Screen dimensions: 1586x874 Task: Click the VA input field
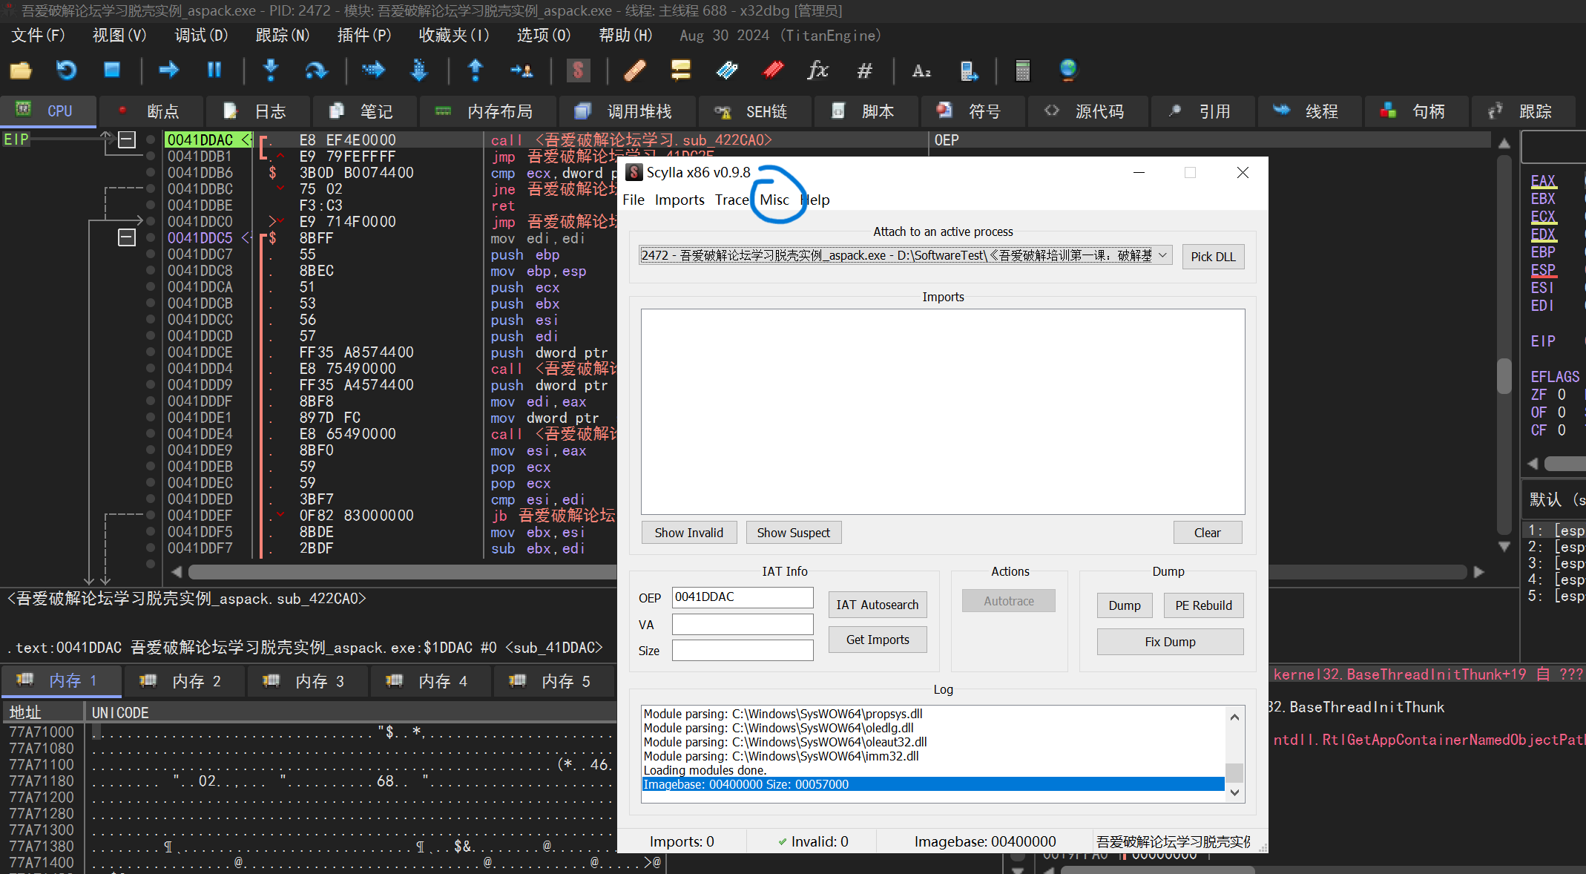[x=742, y=625]
